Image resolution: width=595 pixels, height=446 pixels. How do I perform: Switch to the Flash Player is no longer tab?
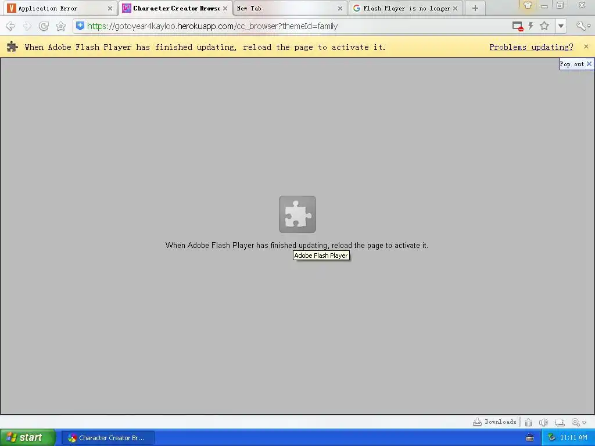pos(405,8)
